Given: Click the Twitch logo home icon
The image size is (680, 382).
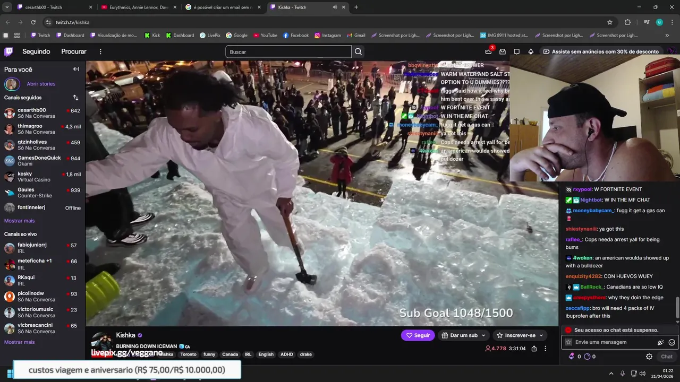Looking at the screenshot, I should (x=8, y=51).
